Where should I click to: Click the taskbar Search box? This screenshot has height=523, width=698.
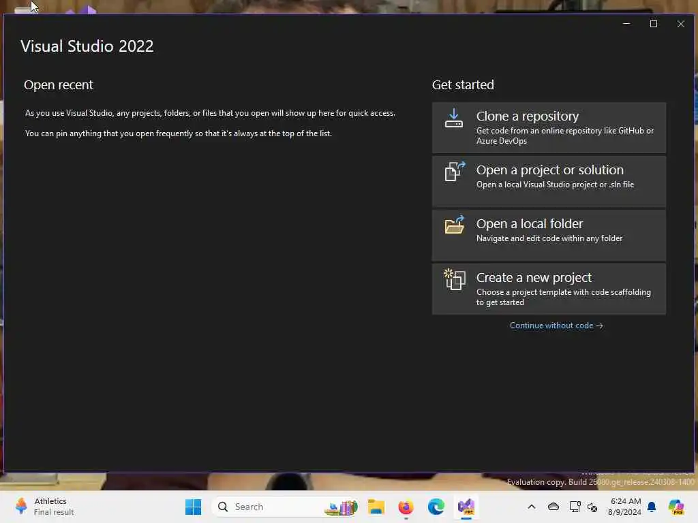click(285, 507)
